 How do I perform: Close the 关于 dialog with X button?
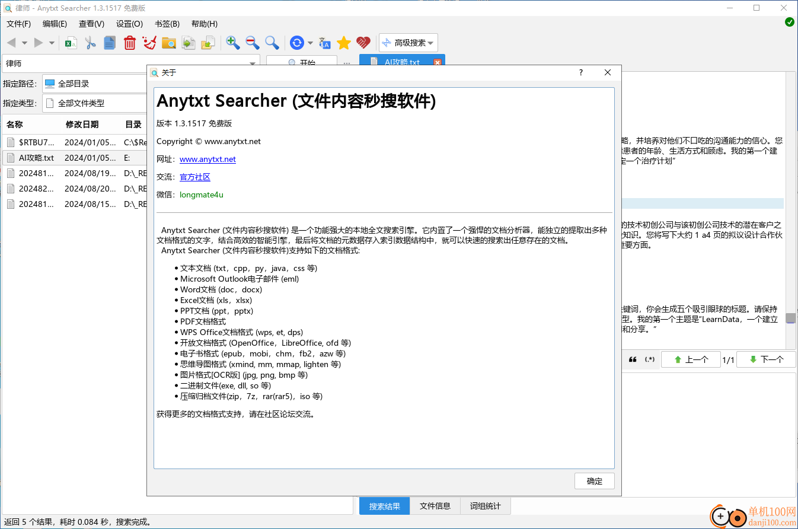point(608,72)
